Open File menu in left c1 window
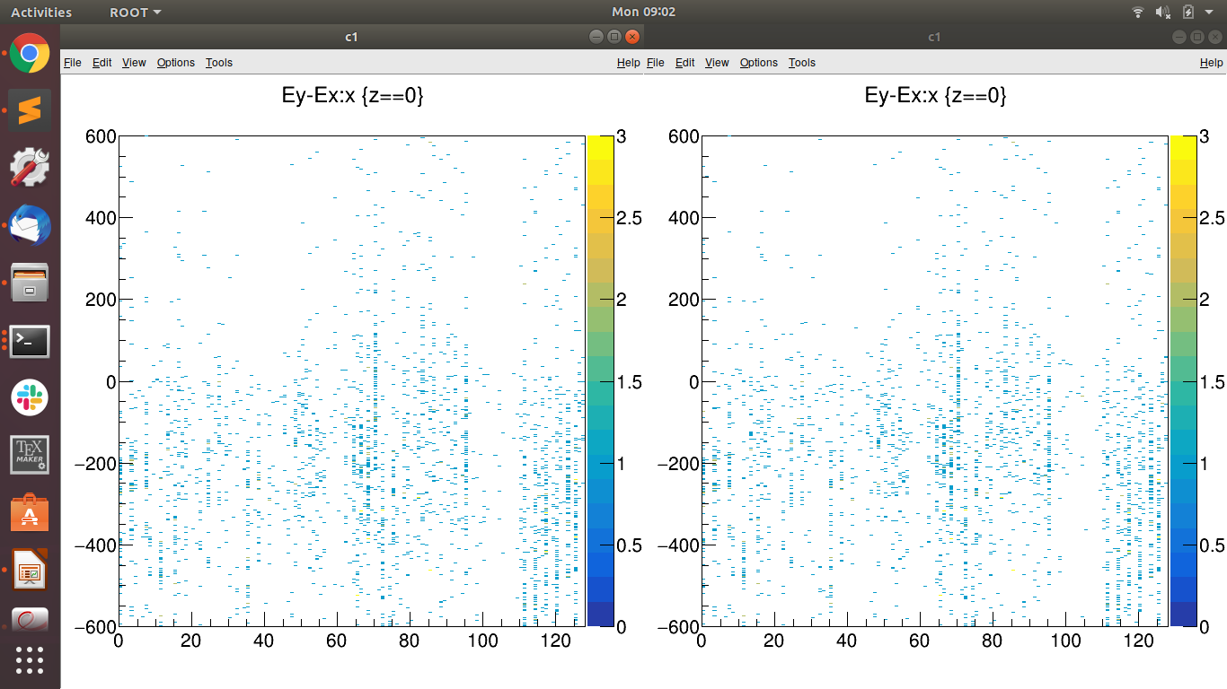 click(73, 62)
